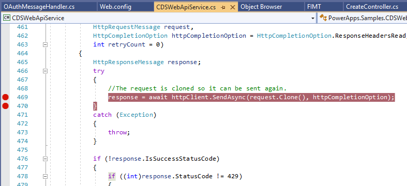Image resolution: width=407 pixels, height=186 pixels.
Task: Collapse the if block at line 476
Action: (45, 159)
